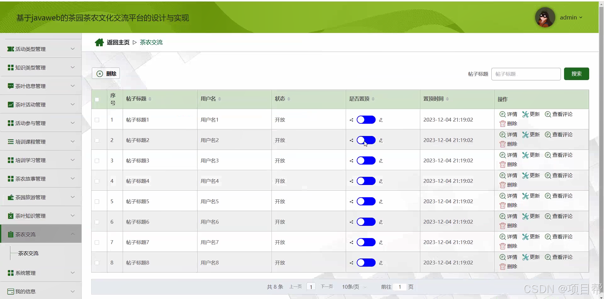Click the 删除 button above the table
The image size is (604, 299).
point(106,74)
